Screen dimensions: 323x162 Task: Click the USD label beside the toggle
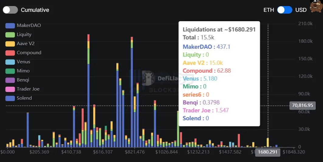coord(301,10)
